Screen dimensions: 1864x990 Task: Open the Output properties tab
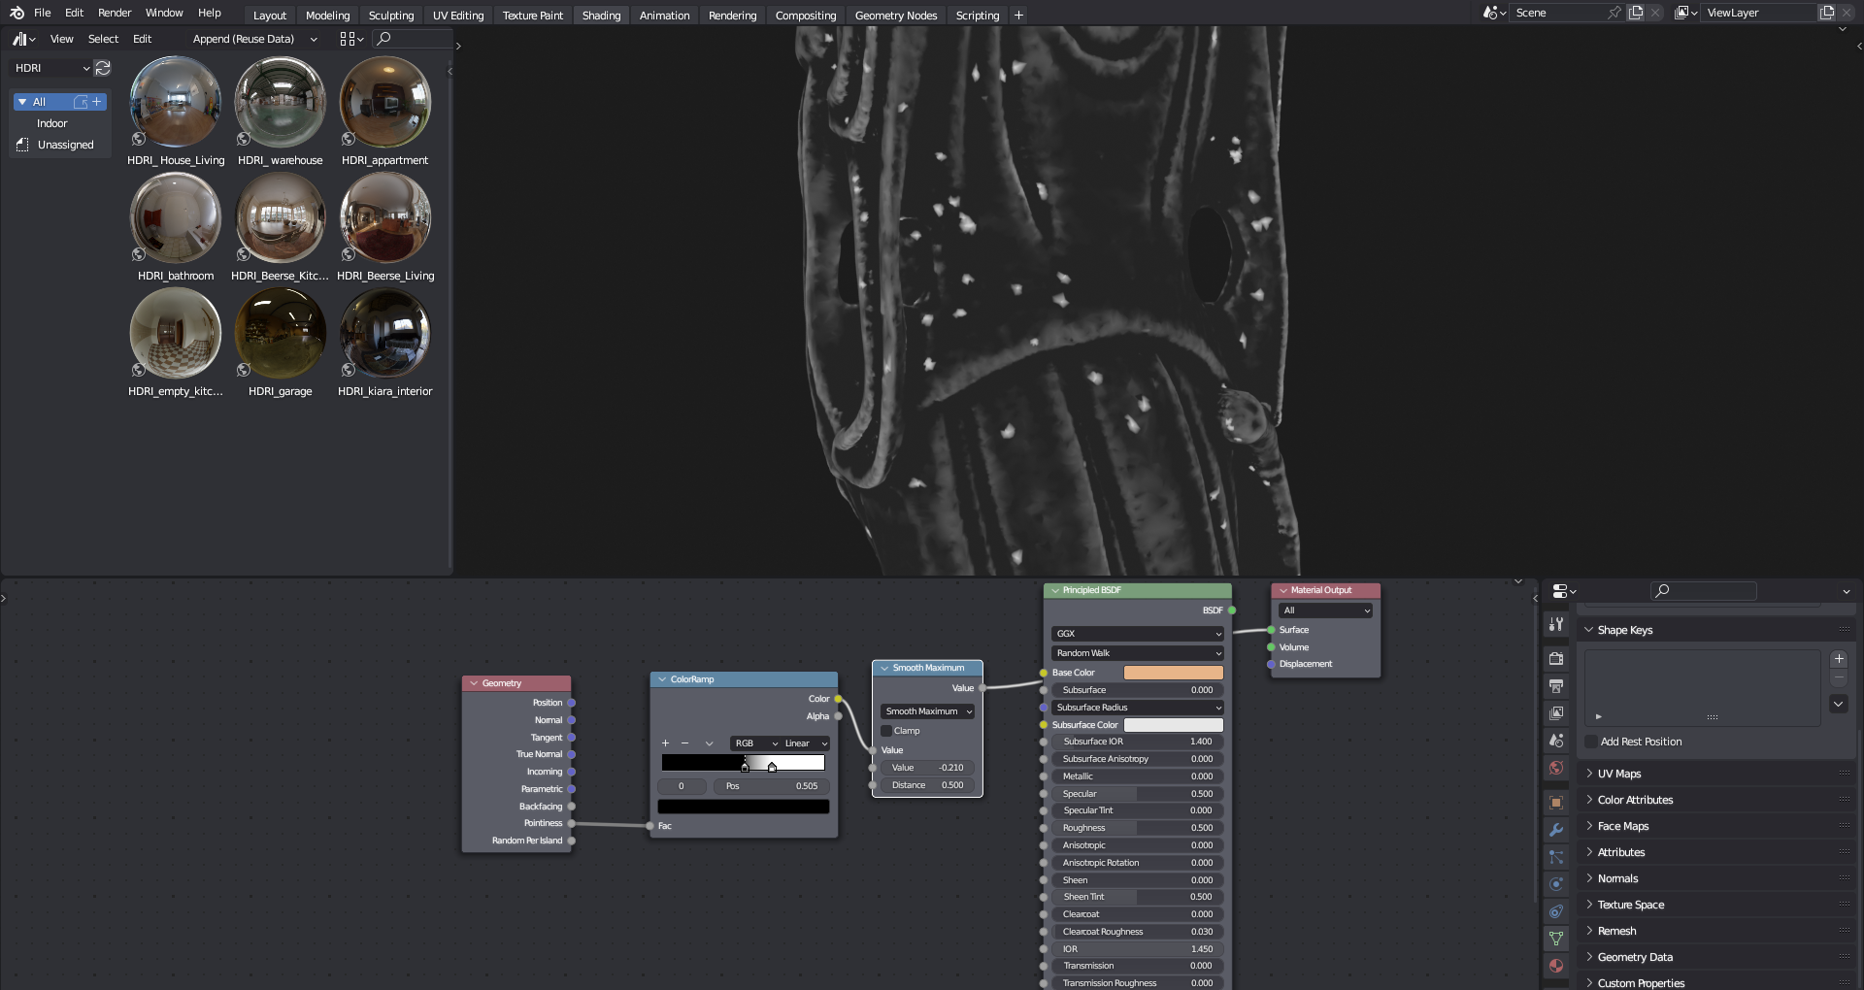tap(1556, 686)
